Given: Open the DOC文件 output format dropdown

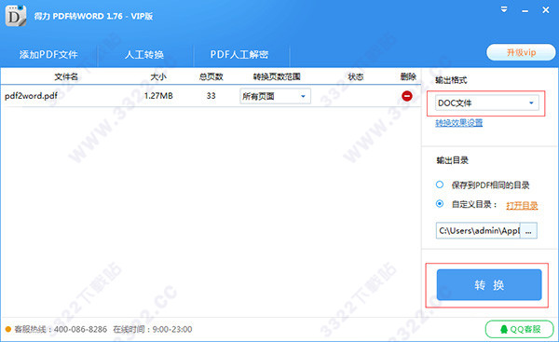Looking at the screenshot, I should click(x=486, y=103).
